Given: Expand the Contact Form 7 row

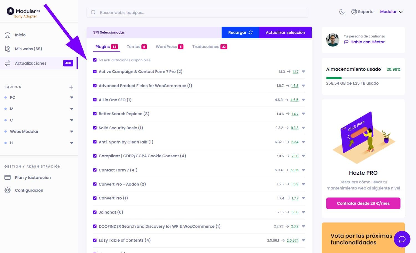Looking at the screenshot, I should (303, 170).
